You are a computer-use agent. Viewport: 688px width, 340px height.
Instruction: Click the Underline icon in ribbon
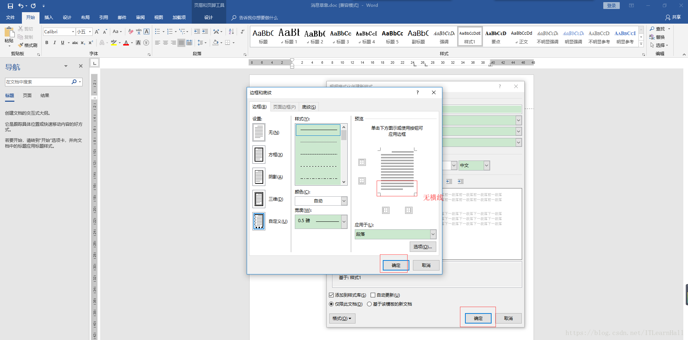(62, 43)
